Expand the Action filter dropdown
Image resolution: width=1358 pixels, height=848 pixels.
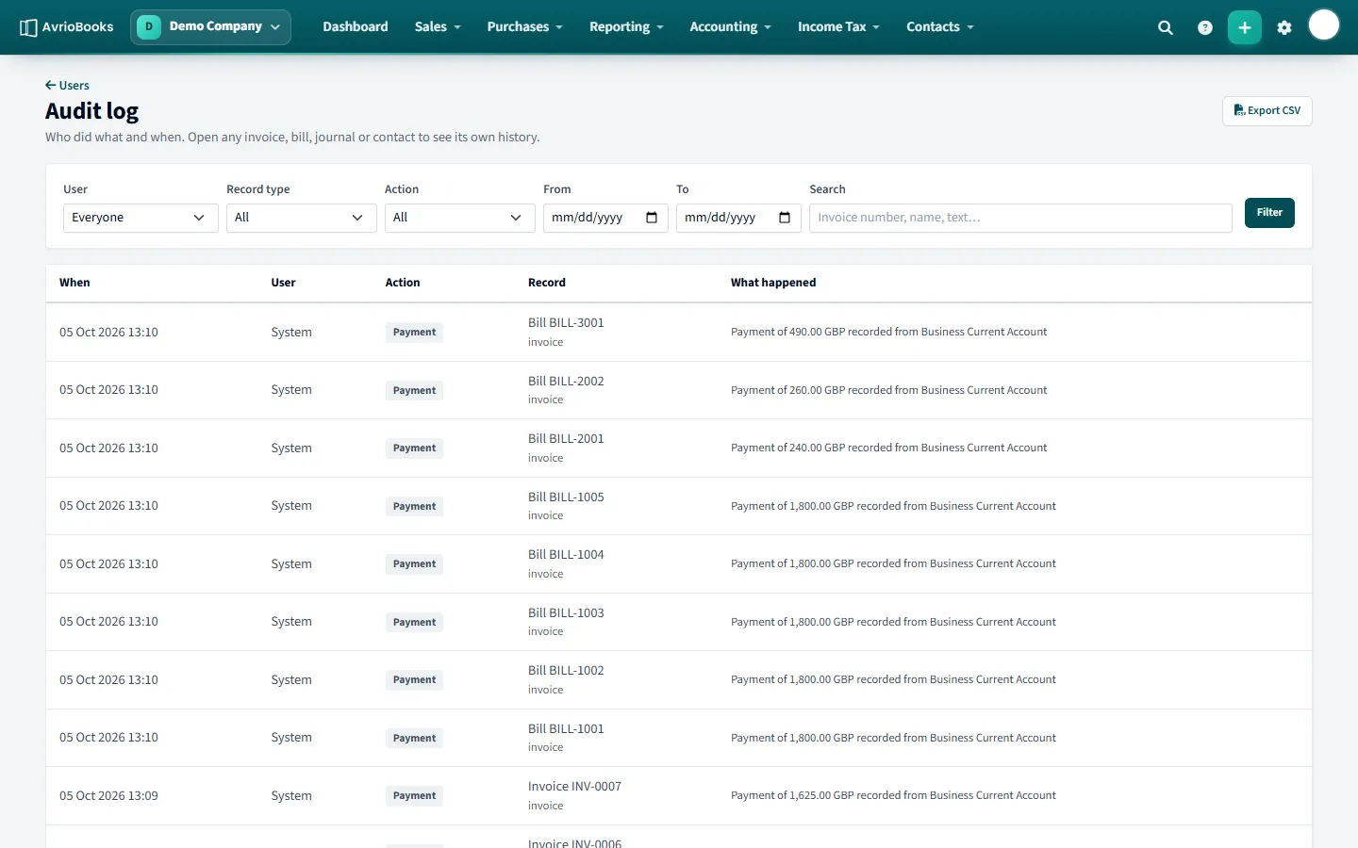pyautogui.click(x=460, y=218)
